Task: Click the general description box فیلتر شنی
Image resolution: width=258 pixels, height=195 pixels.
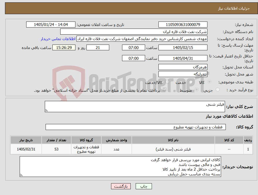Action: [x=135, y=107]
